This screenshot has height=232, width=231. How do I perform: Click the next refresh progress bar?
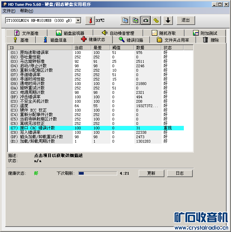click(x=98, y=173)
